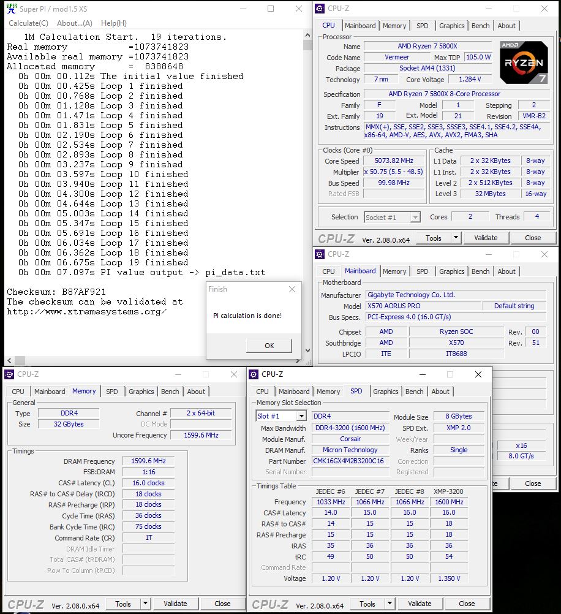Open About tab in Memory CPU-Z window
Screen dimensions: 561x614
point(196,392)
